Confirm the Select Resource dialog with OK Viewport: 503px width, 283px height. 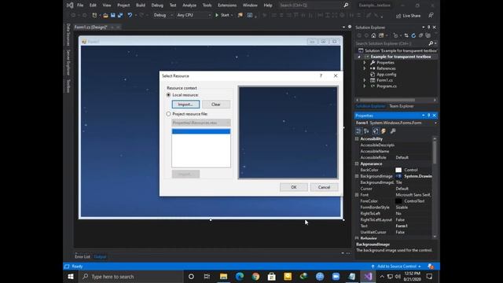tap(293, 187)
